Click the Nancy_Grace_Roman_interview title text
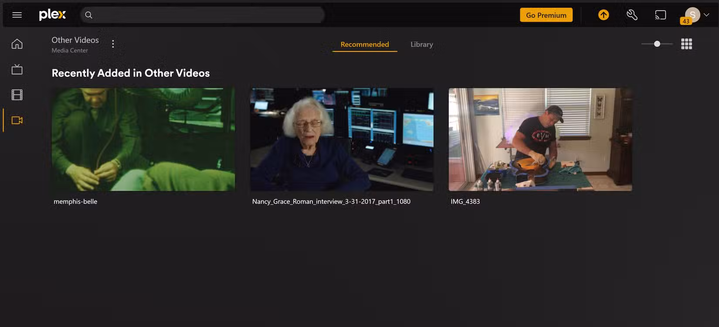 pos(331,201)
